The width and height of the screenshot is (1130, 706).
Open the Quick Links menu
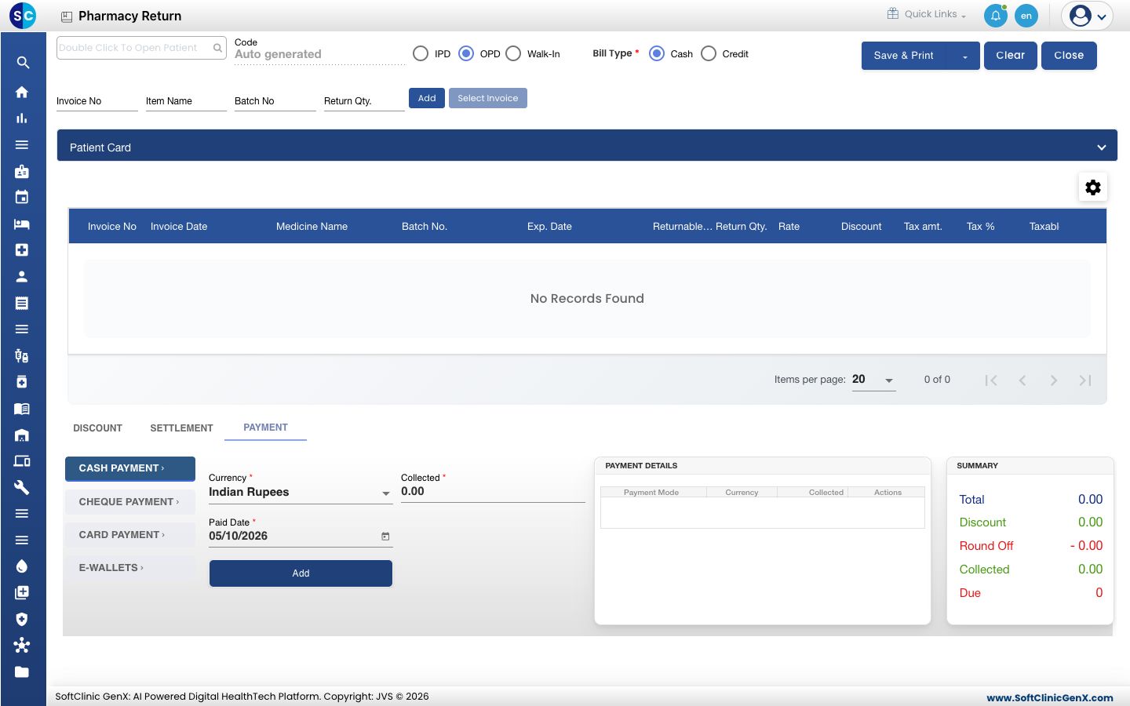point(927,14)
